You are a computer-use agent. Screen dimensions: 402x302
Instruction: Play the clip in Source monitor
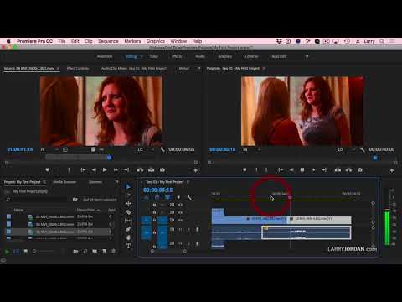tap(105, 169)
